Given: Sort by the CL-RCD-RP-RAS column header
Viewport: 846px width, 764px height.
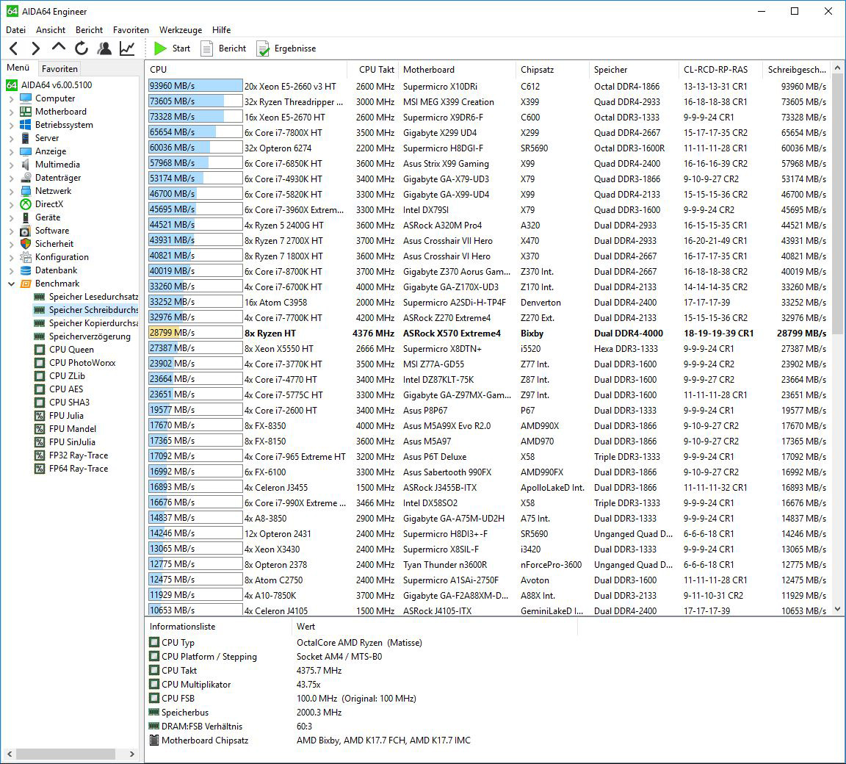Looking at the screenshot, I should click(x=721, y=70).
